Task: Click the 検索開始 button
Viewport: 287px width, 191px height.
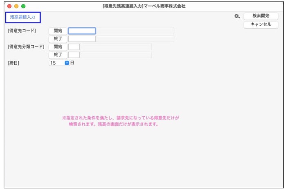Action: 261,16
